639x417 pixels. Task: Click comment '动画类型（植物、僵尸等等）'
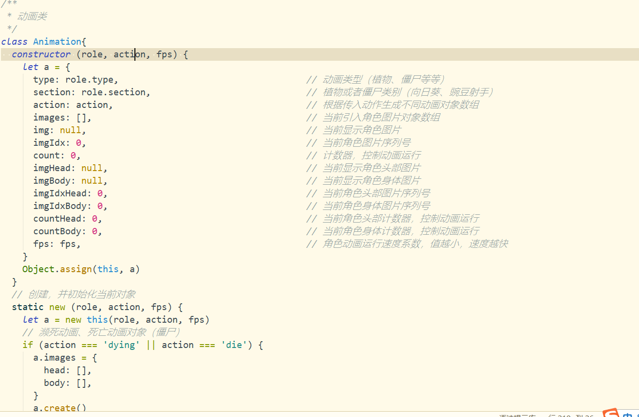tap(383, 79)
